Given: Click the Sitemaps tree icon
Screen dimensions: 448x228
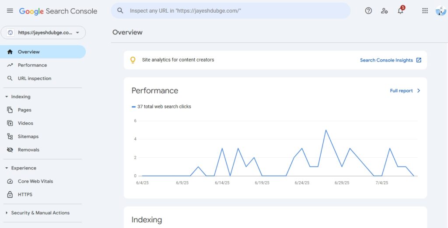Looking at the screenshot, I should click(x=10, y=136).
